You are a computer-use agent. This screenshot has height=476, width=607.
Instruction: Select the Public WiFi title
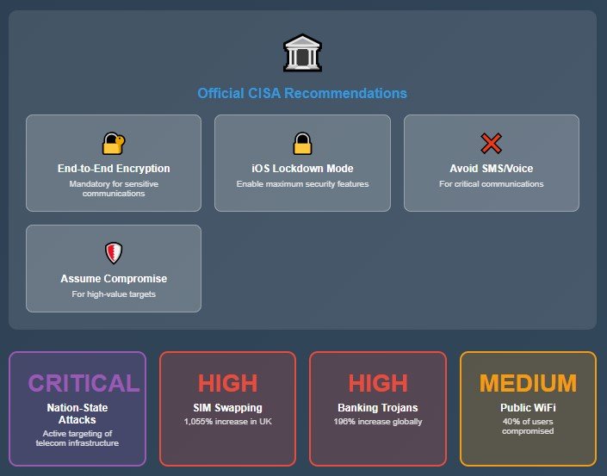click(528, 407)
